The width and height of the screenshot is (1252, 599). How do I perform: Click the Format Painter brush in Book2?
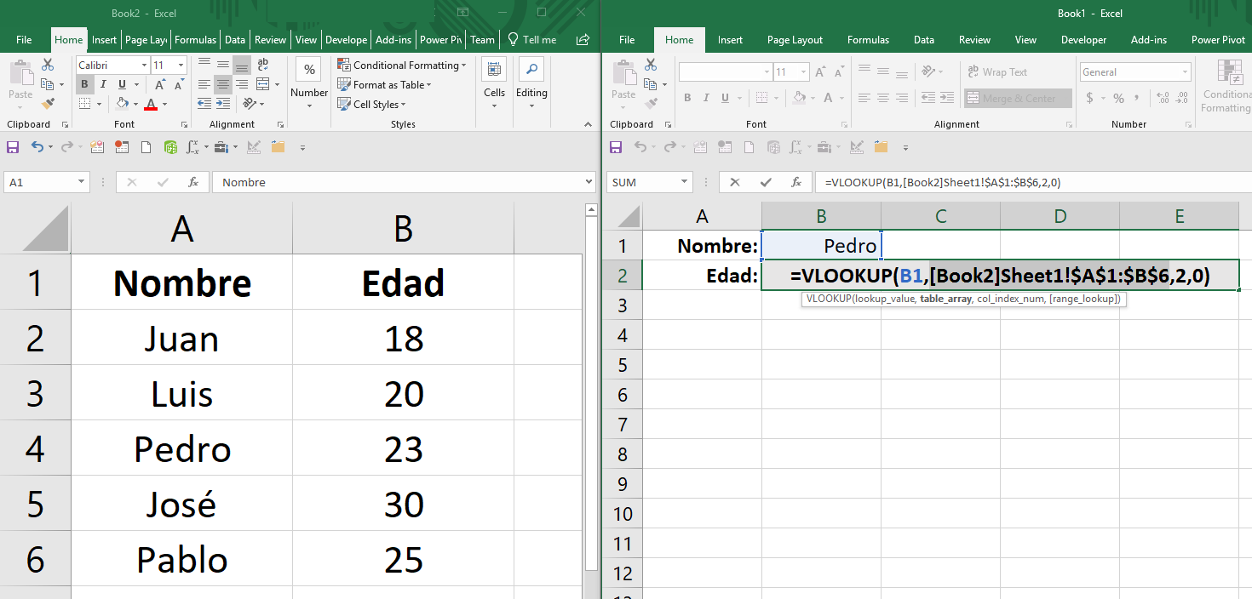[x=48, y=103]
